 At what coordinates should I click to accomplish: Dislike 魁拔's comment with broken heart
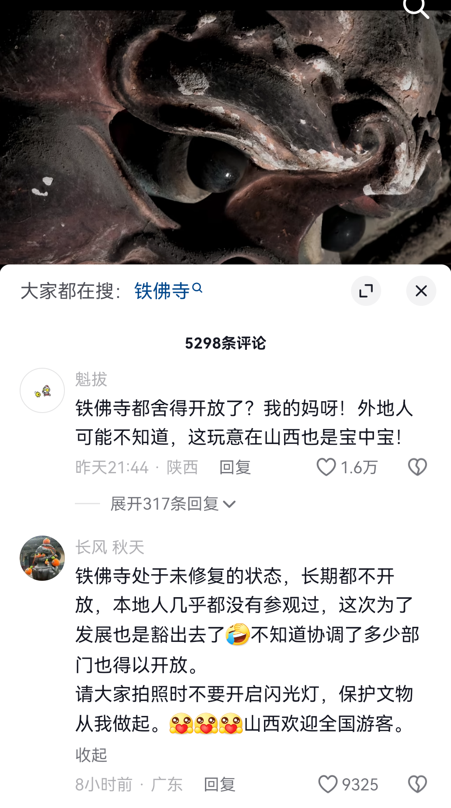coord(417,467)
